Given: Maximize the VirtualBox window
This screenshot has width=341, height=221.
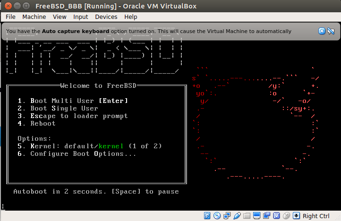Looking at the screenshot, I should tap(26, 6).
